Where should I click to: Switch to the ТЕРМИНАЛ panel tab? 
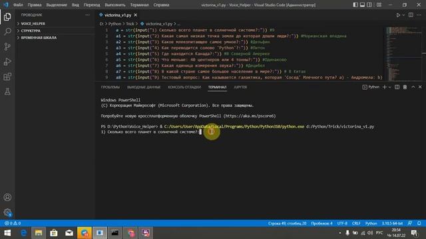coord(217,87)
